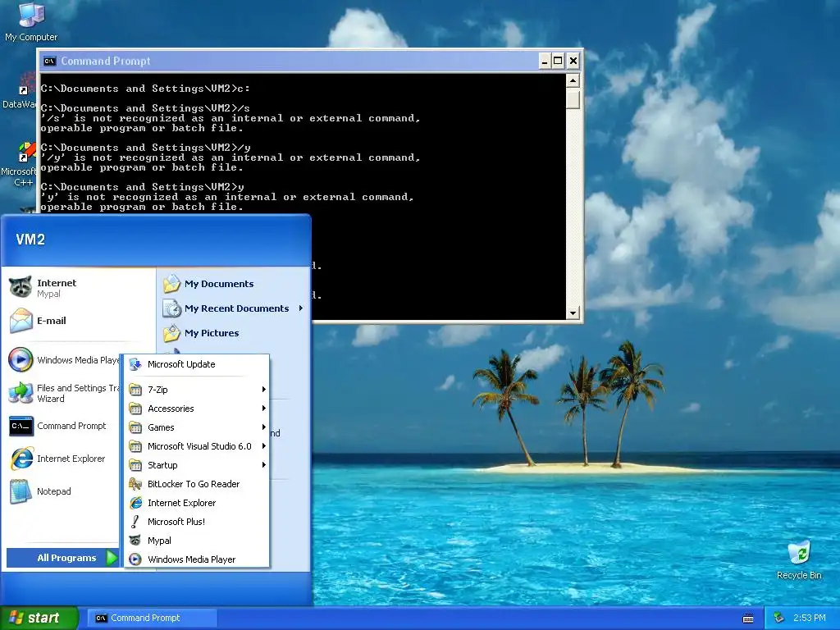Click the Start button
This screenshot has width=840, height=630.
[x=39, y=619]
